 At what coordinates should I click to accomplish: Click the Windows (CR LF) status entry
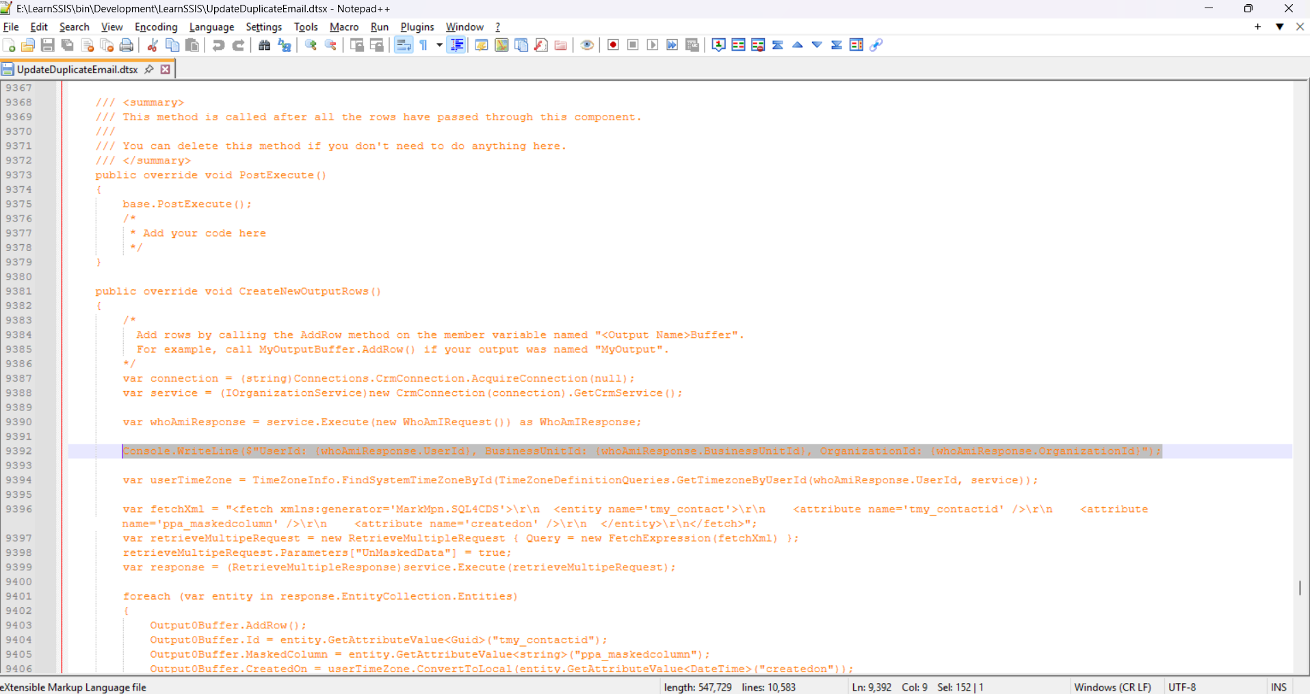pos(1112,687)
